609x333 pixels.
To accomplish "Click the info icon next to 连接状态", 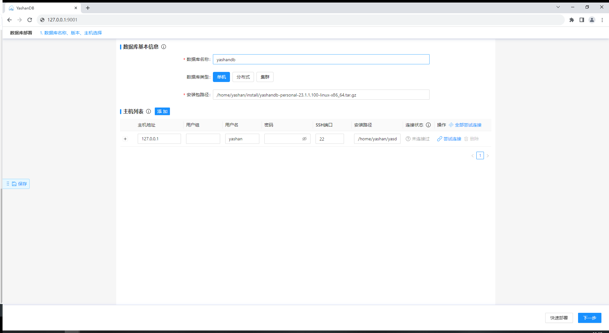I will [428, 125].
